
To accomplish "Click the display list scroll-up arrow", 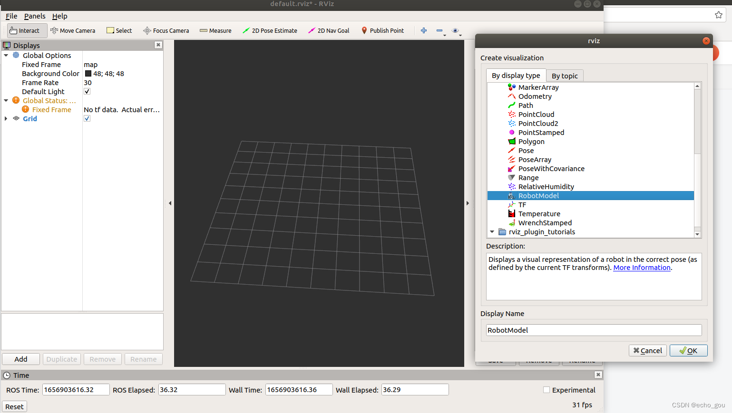I will tap(697, 86).
